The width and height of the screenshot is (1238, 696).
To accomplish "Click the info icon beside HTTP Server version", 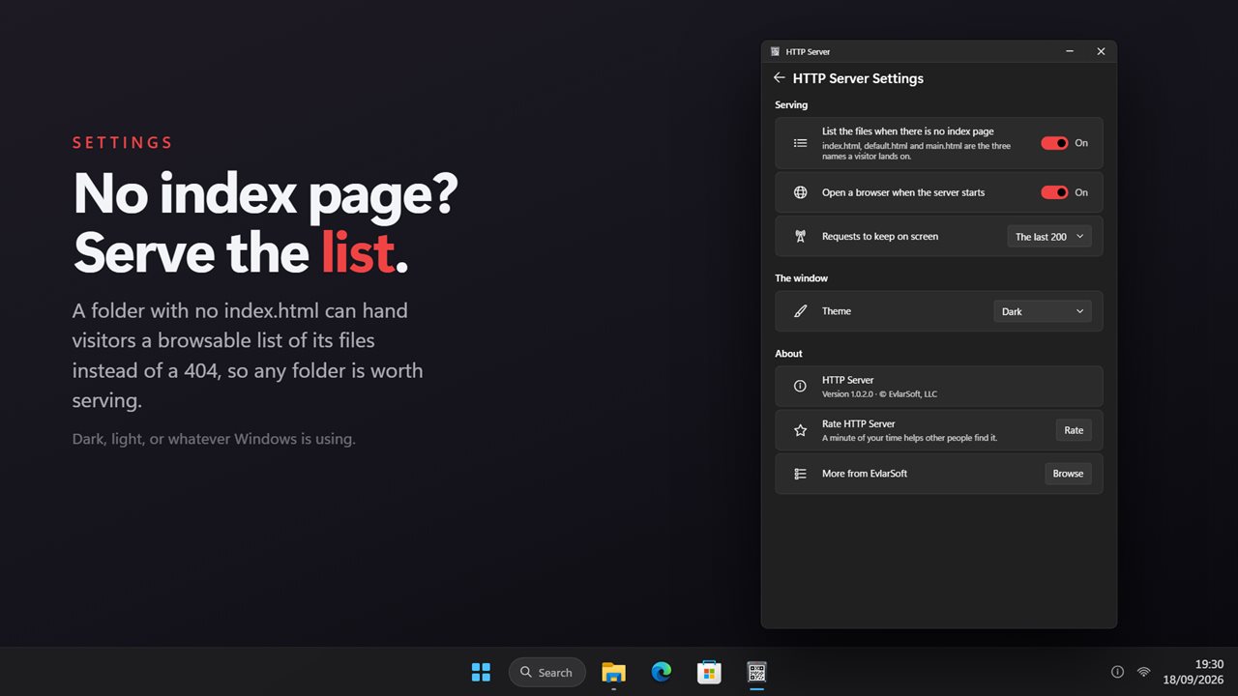I will 800,386.
